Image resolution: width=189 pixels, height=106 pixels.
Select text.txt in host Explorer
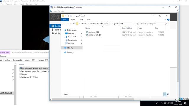point(23,74)
